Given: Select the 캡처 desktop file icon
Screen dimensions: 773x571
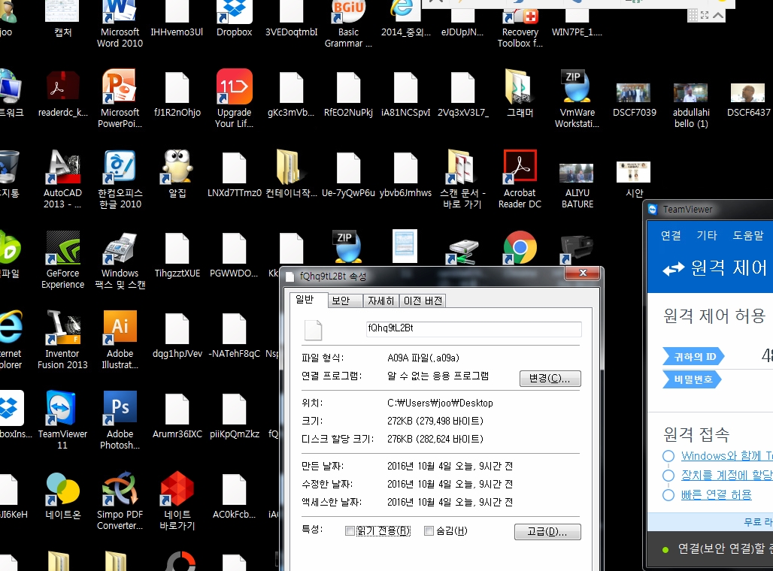Looking at the screenshot, I should (62, 11).
